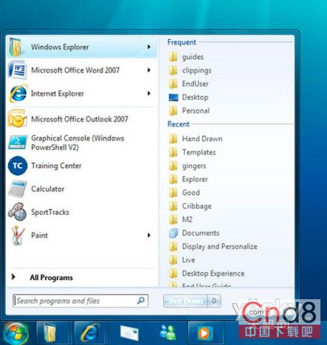Open the media player taskbar icon

203,333
